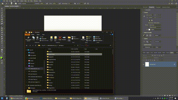This screenshot has height=100, width=178.
Task: Toggle Quick Mask mode in Photoshop toolbar
Action: pos(2,61)
